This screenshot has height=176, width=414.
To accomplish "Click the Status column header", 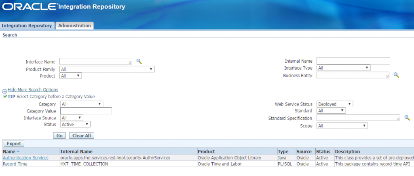I will click(x=323, y=152).
